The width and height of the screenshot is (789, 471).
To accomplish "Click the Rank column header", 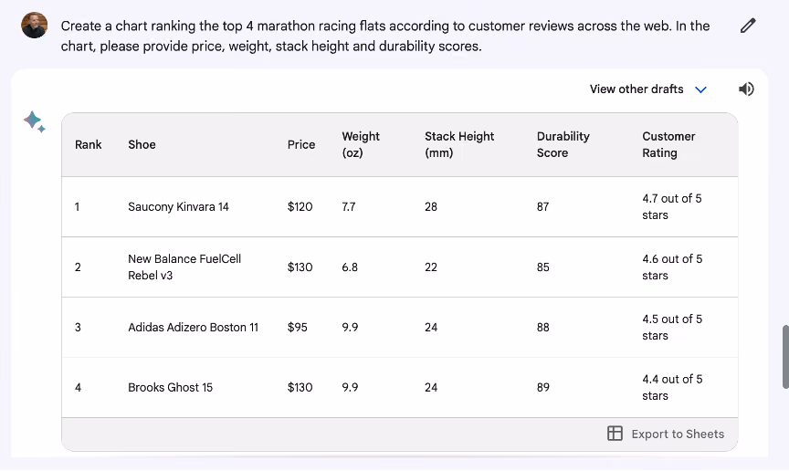I will tap(88, 144).
